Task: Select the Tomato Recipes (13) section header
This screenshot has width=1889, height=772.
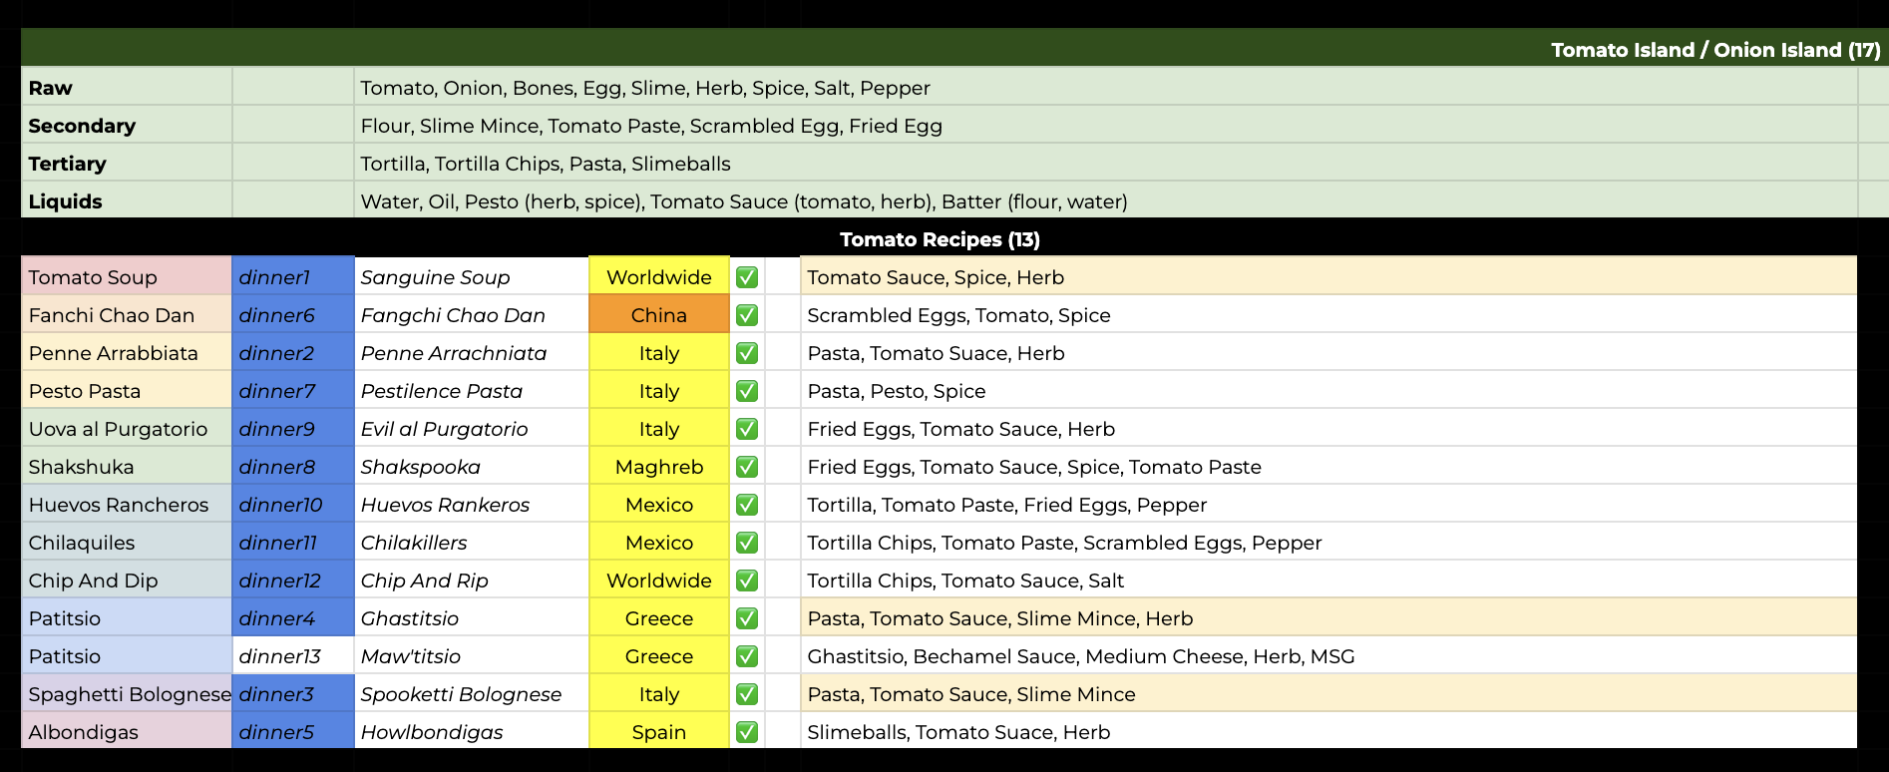Action: pos(939,239)
